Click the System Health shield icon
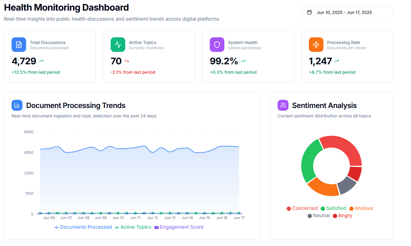Viewport: 411px width, 246px height. 217,45
